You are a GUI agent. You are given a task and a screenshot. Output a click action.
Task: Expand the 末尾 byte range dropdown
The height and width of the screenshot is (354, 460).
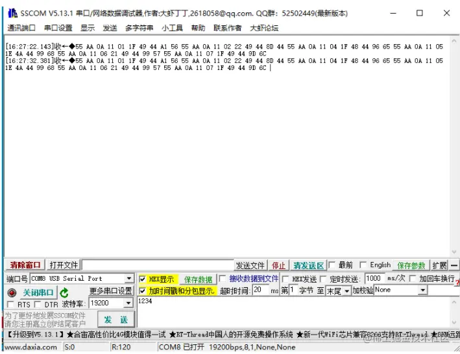[x=347, y=291]
